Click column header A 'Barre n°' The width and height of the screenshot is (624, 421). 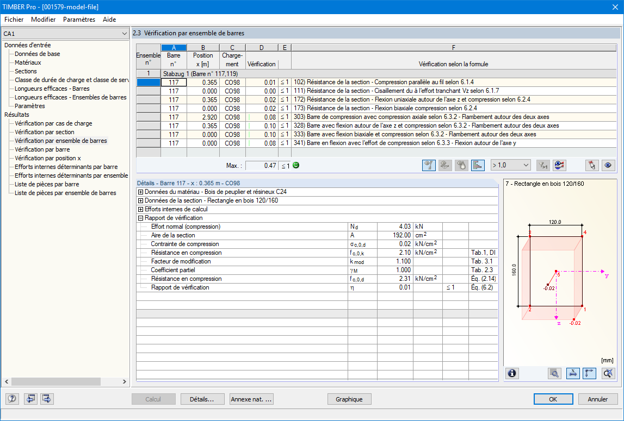coord(174,56)
